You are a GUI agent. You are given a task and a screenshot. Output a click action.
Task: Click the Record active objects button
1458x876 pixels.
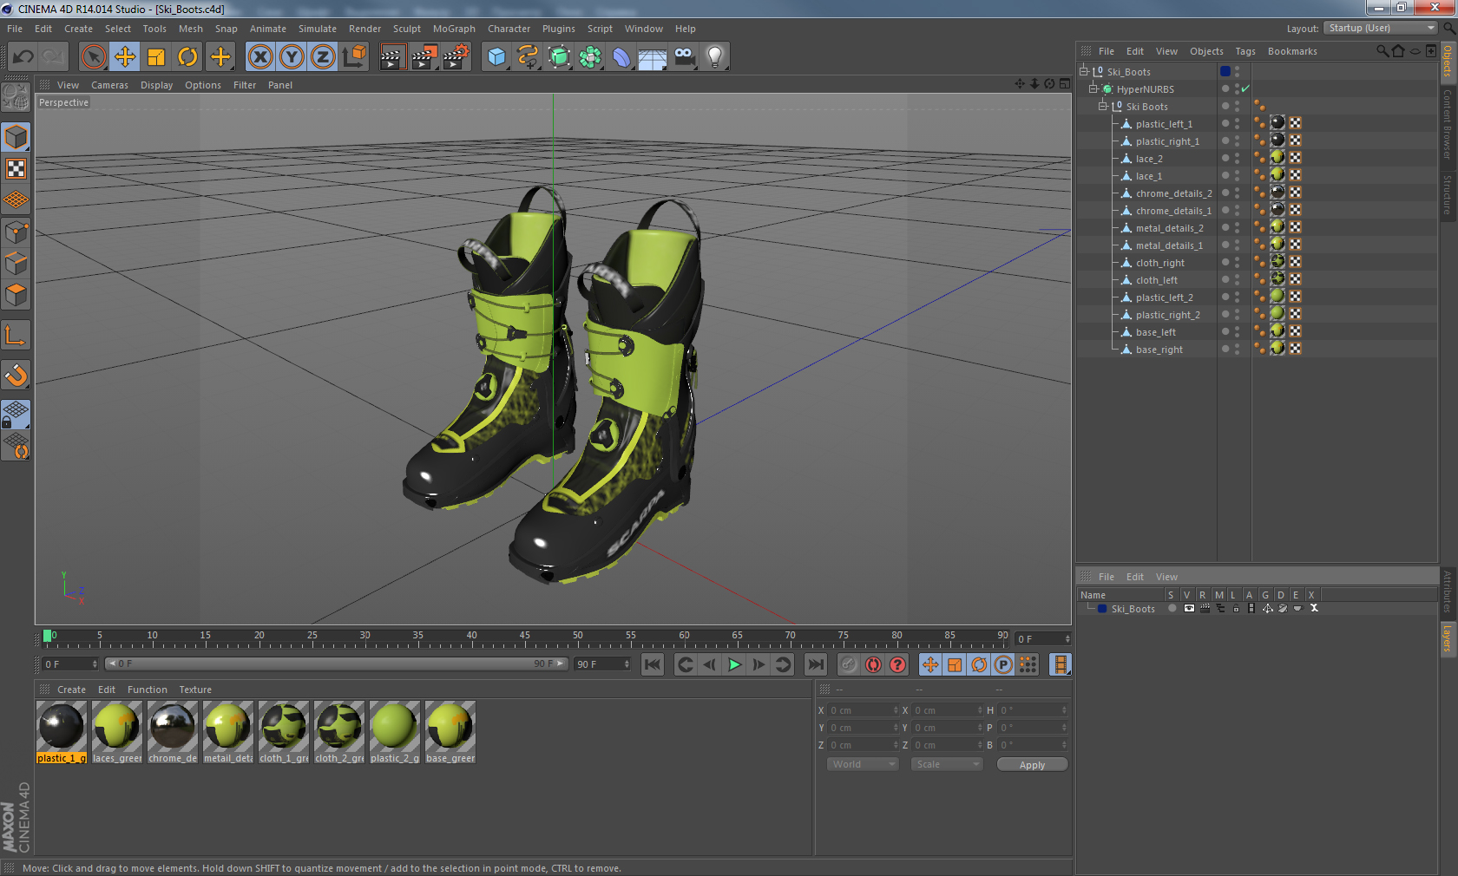point(849,664)
